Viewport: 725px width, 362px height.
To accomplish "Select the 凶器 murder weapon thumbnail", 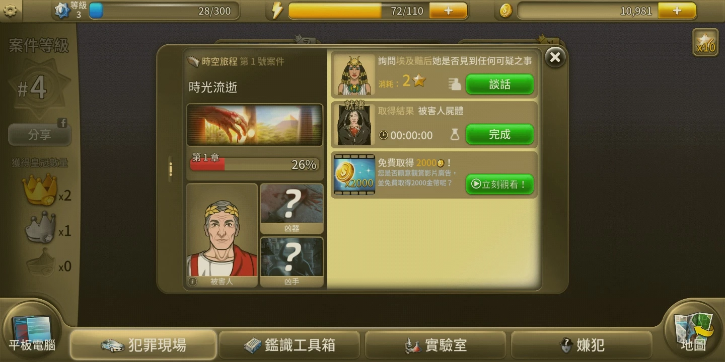I will (x=292, y=208).
